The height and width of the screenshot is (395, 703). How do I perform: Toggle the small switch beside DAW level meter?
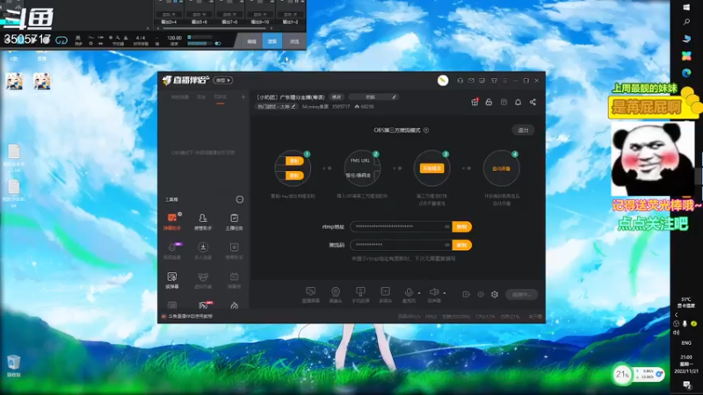218,43
